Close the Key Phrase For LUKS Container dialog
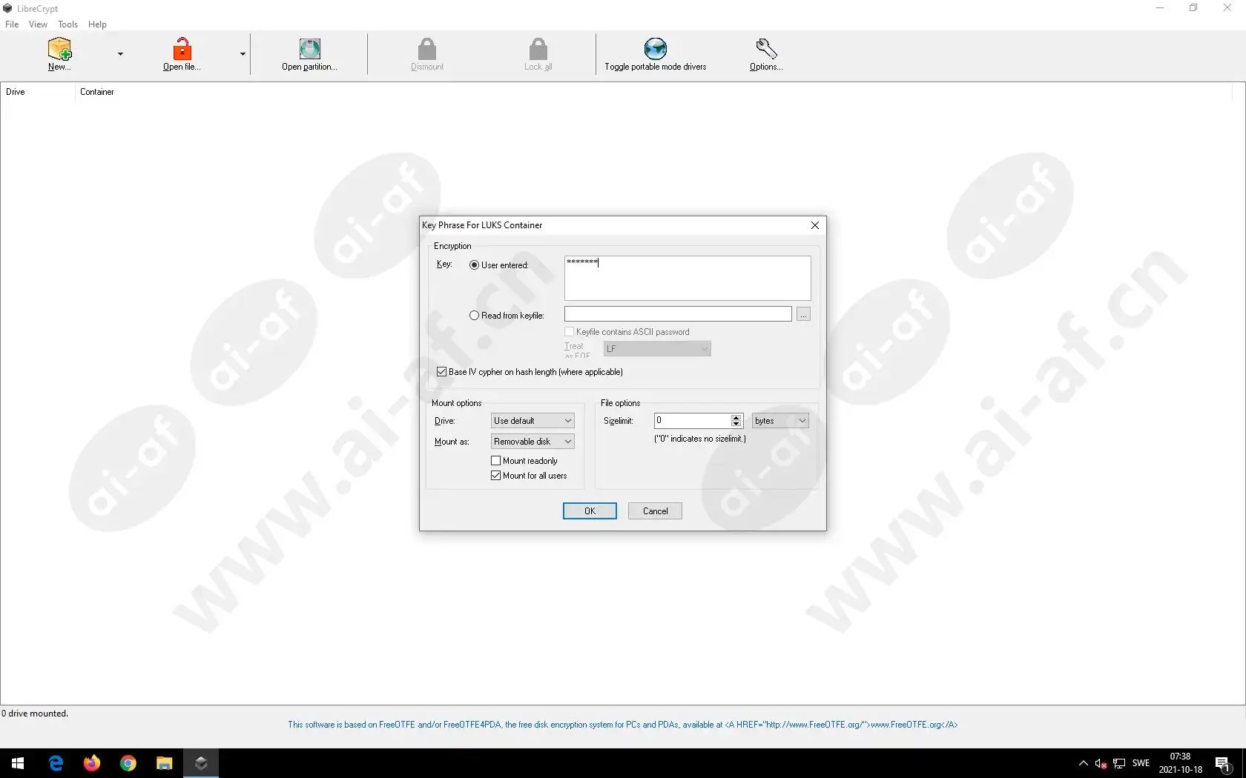The width and height of the screenshot is (1246, 778). coord(815,225)
